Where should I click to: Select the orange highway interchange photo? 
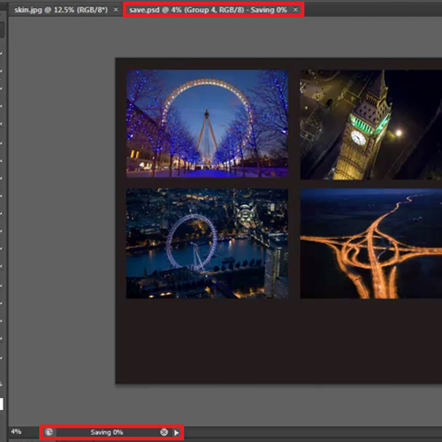(x=371, y=244)
